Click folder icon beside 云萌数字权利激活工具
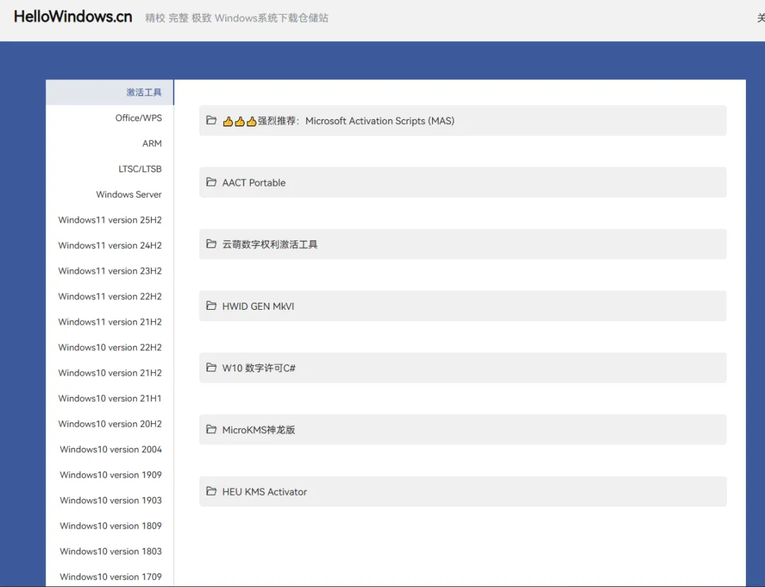The width and height of the screenshot is (765, 587). 211,244
